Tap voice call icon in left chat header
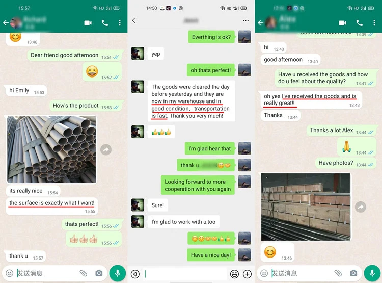The image size is (382, 283). click(x=105, y=23)
